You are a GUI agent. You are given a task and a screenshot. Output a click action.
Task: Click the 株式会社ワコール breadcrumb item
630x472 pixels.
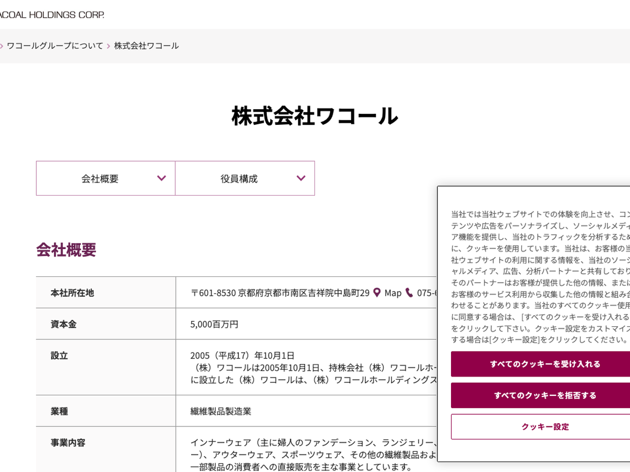146,46
